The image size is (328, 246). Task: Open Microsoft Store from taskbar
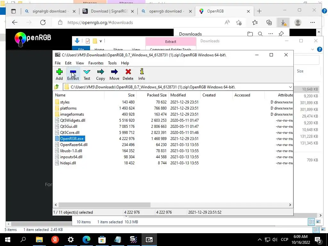(102, 240)
